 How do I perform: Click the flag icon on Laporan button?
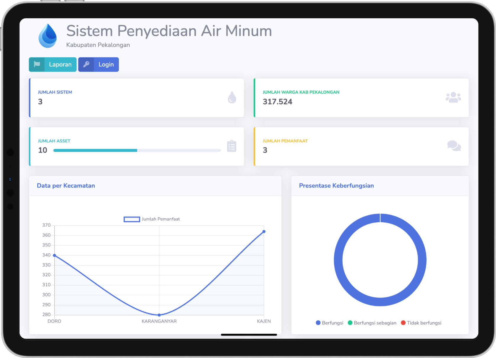tap(37, 64)
